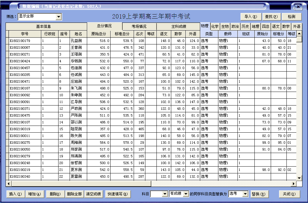Screen dimensions: 308x203
Task: Select the 语文 subject tab on the right
Action: [x=276, y=27]
